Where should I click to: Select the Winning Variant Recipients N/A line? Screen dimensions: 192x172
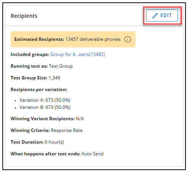click(x=47, y=119)
